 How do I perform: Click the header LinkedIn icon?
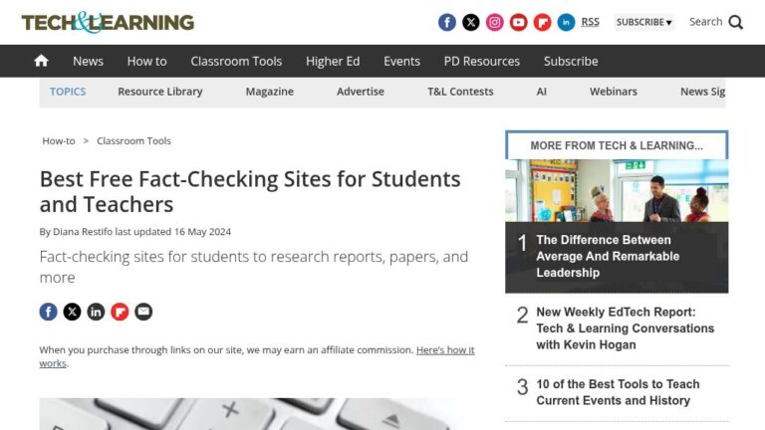pos(566,22)
